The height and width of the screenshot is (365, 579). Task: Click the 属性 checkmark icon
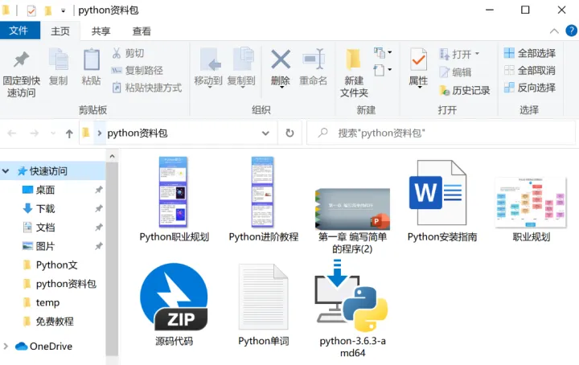[419, 59]
